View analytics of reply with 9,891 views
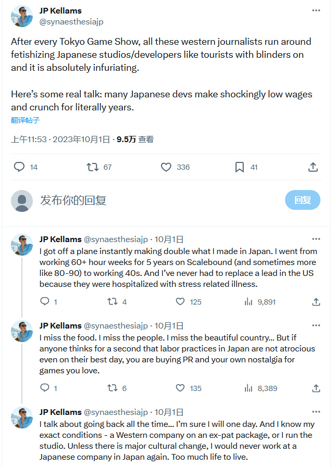 249,301
